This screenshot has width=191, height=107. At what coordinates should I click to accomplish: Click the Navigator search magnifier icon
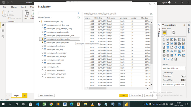point(78,13)
